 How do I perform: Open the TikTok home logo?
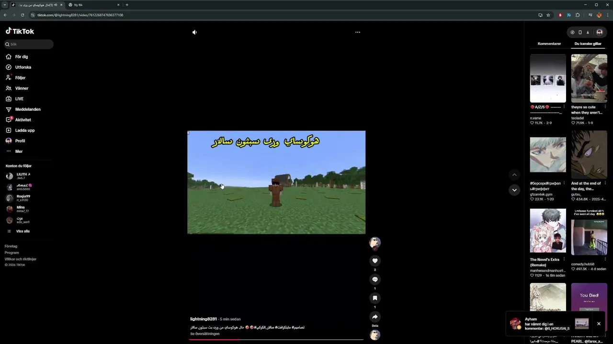tap(20, 31)
